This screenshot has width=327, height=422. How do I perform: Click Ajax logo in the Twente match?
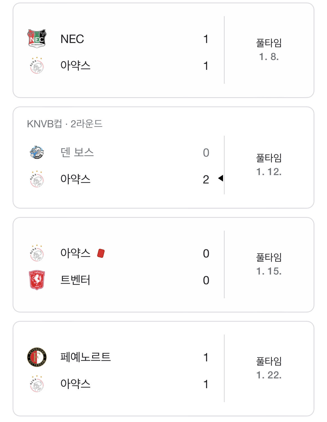click(37, 253)
